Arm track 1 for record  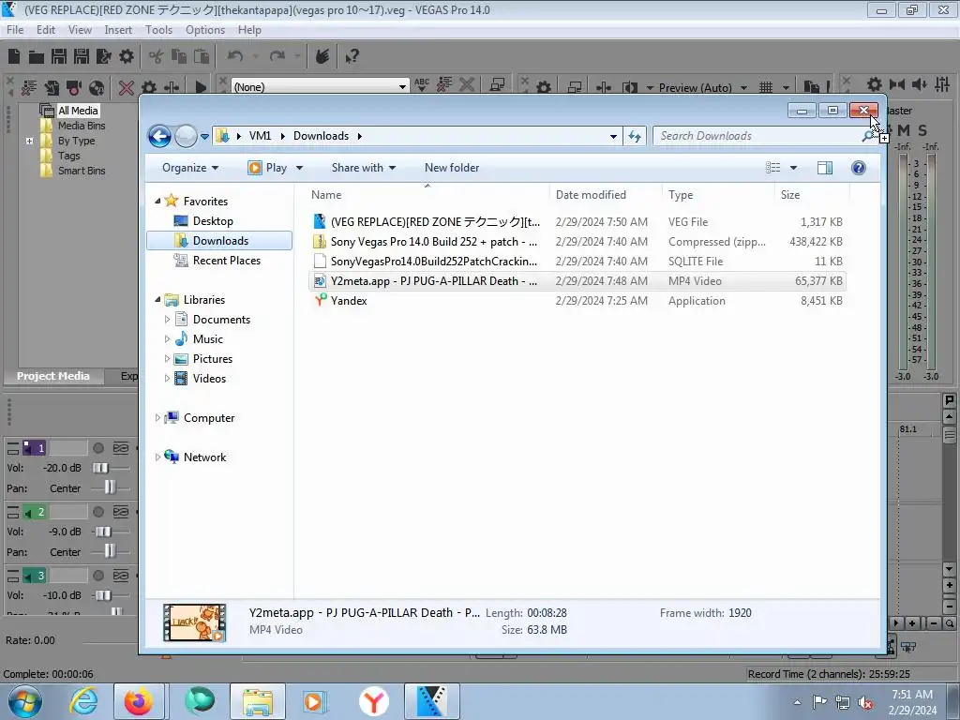click(97, 448)
